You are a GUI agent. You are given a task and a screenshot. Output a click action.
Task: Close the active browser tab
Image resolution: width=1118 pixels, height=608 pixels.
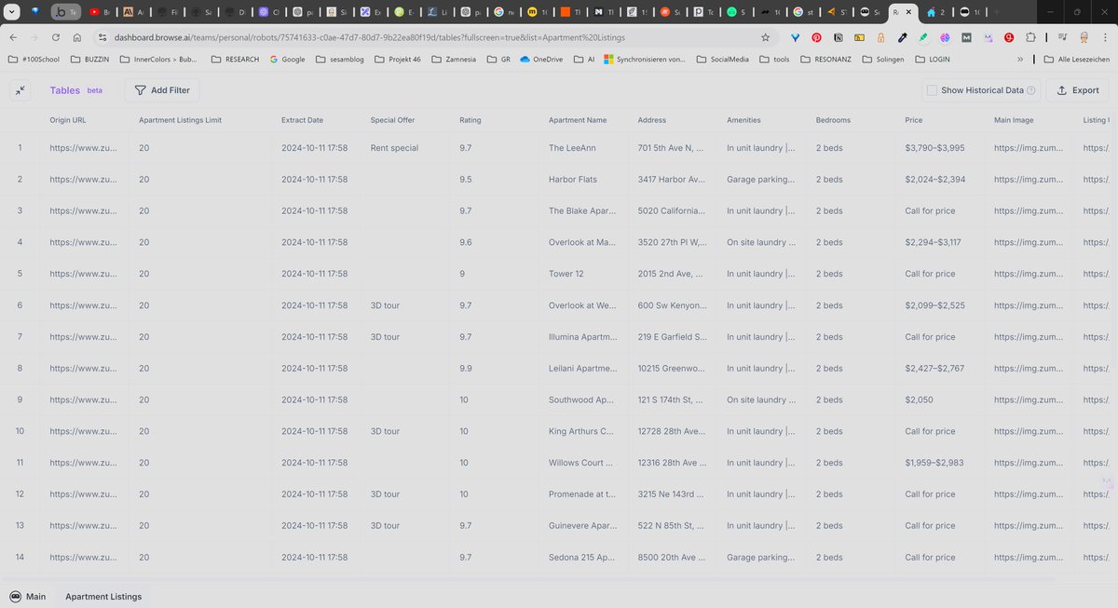point(908,12)
